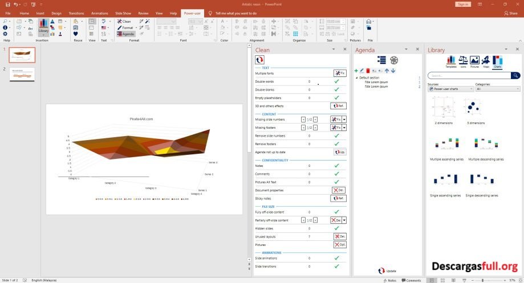Click the US flag language icon
Screen dimensions: 524x283
pos(104,28)
